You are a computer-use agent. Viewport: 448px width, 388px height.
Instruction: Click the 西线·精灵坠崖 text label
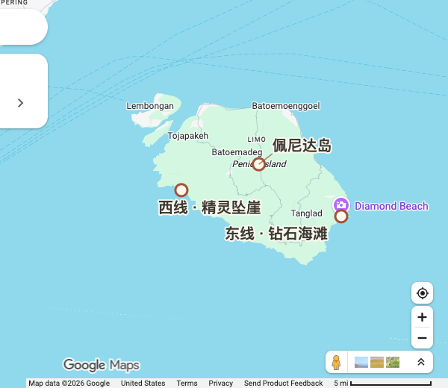point(210,207)
